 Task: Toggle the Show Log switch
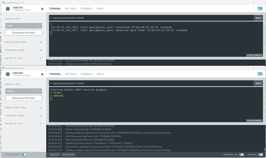[261, 155]
